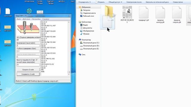The image size is (191, 107).
Task: Open the Упорядочить dropdown in Explorer
Action: click(84, 2)
